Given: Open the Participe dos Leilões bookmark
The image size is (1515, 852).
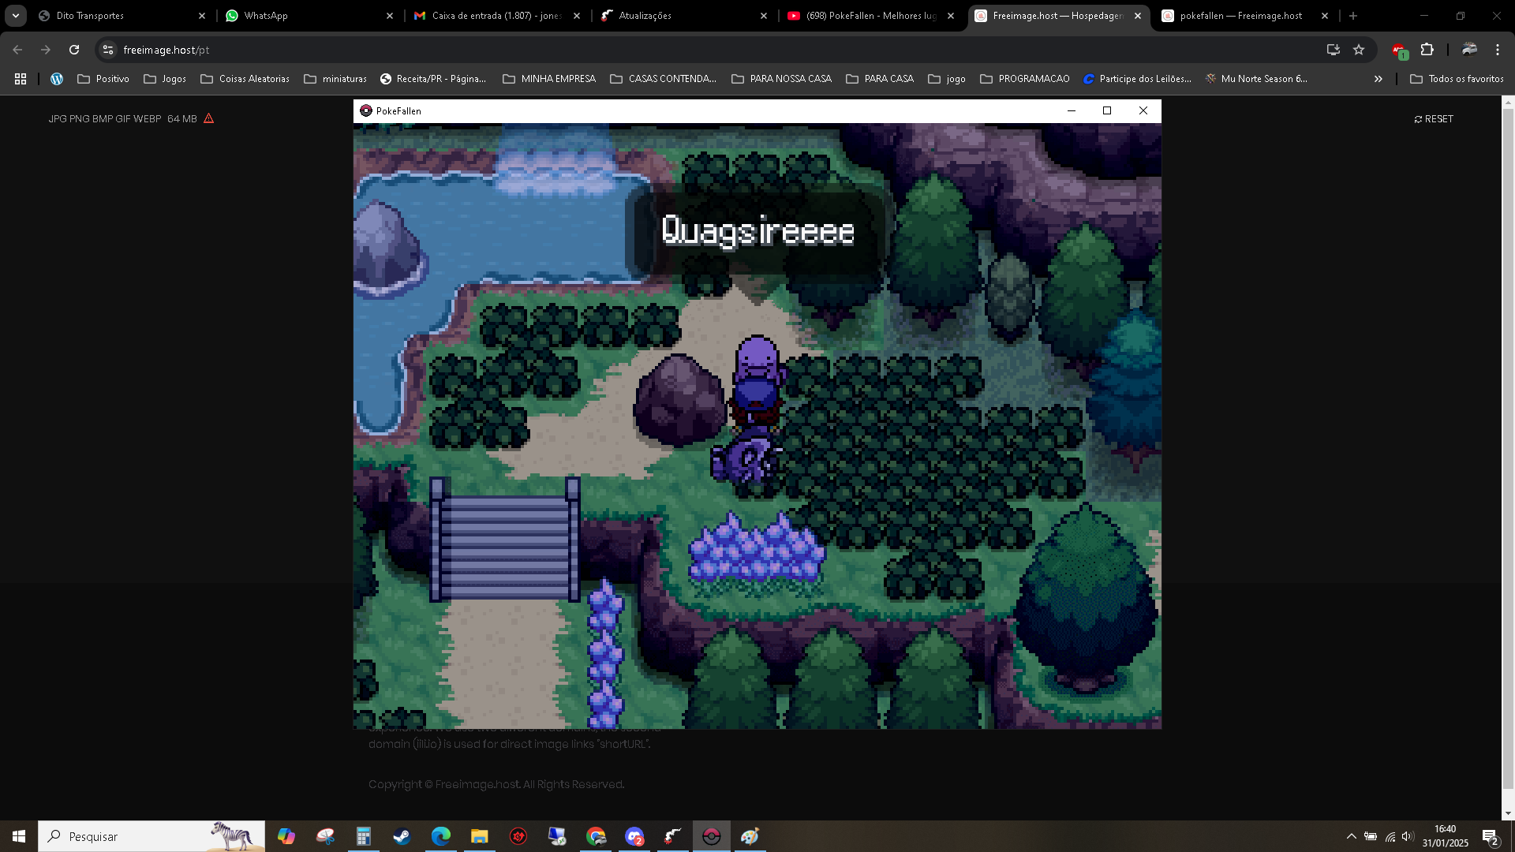Looking at the screenshot, I should [1137, 79].
